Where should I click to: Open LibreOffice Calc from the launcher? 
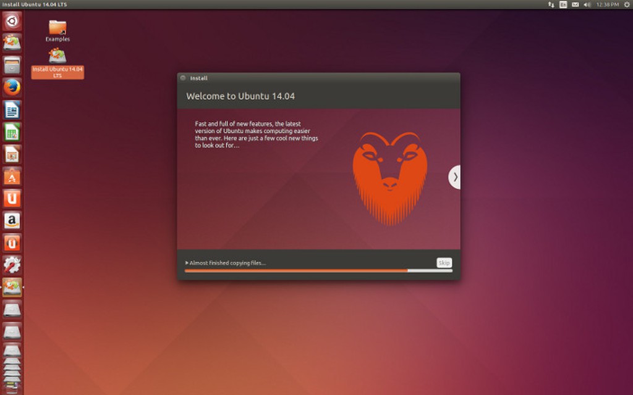(12, 132)
